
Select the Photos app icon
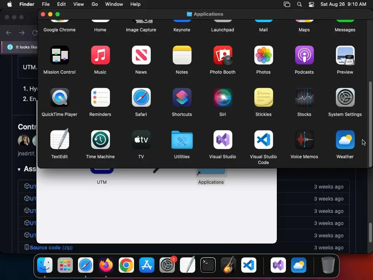coord(264,55)
